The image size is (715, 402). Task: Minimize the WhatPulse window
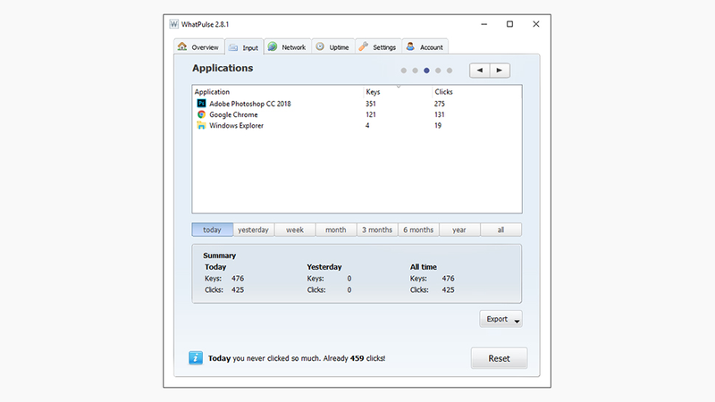coord(484,24)
